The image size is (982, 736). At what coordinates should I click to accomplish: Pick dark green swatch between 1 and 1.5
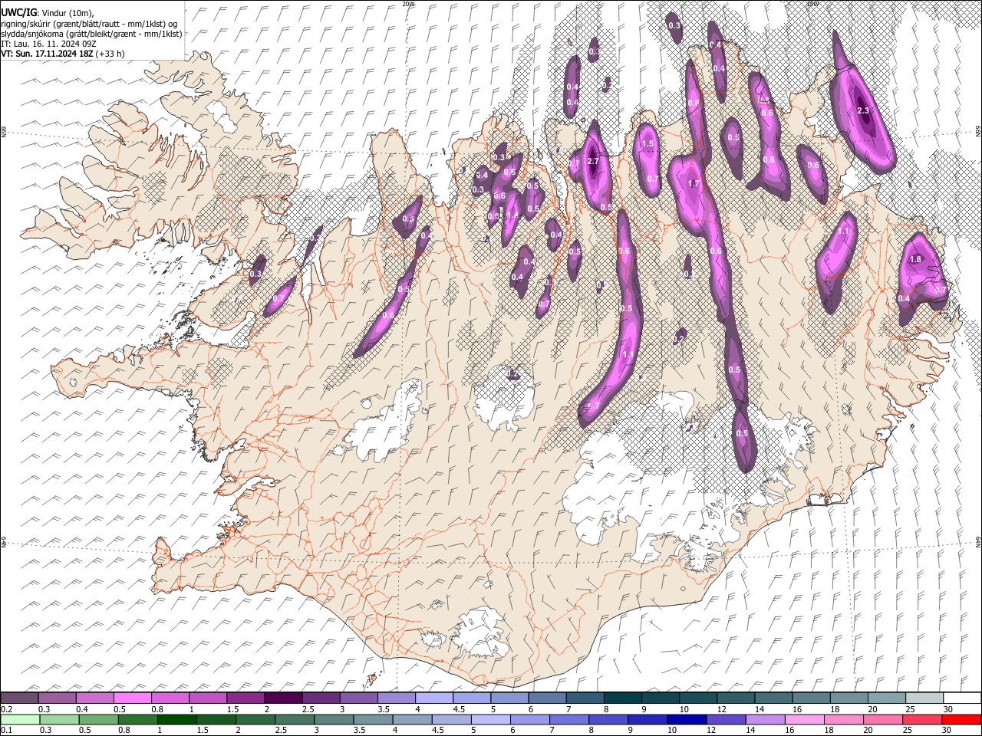[177, 719]
